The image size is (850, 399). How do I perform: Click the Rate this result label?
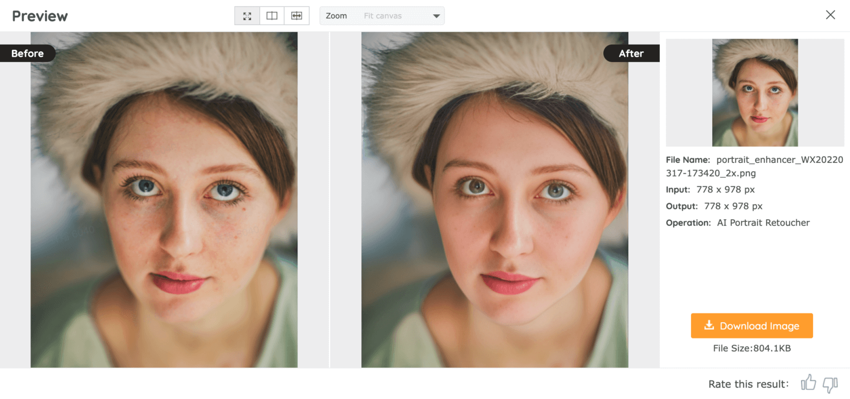(x=748, y=384)
